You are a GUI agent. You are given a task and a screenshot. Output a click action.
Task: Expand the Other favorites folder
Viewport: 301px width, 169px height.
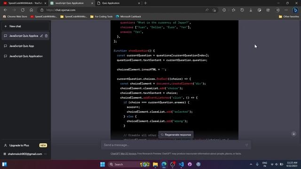tap(289, 17)
